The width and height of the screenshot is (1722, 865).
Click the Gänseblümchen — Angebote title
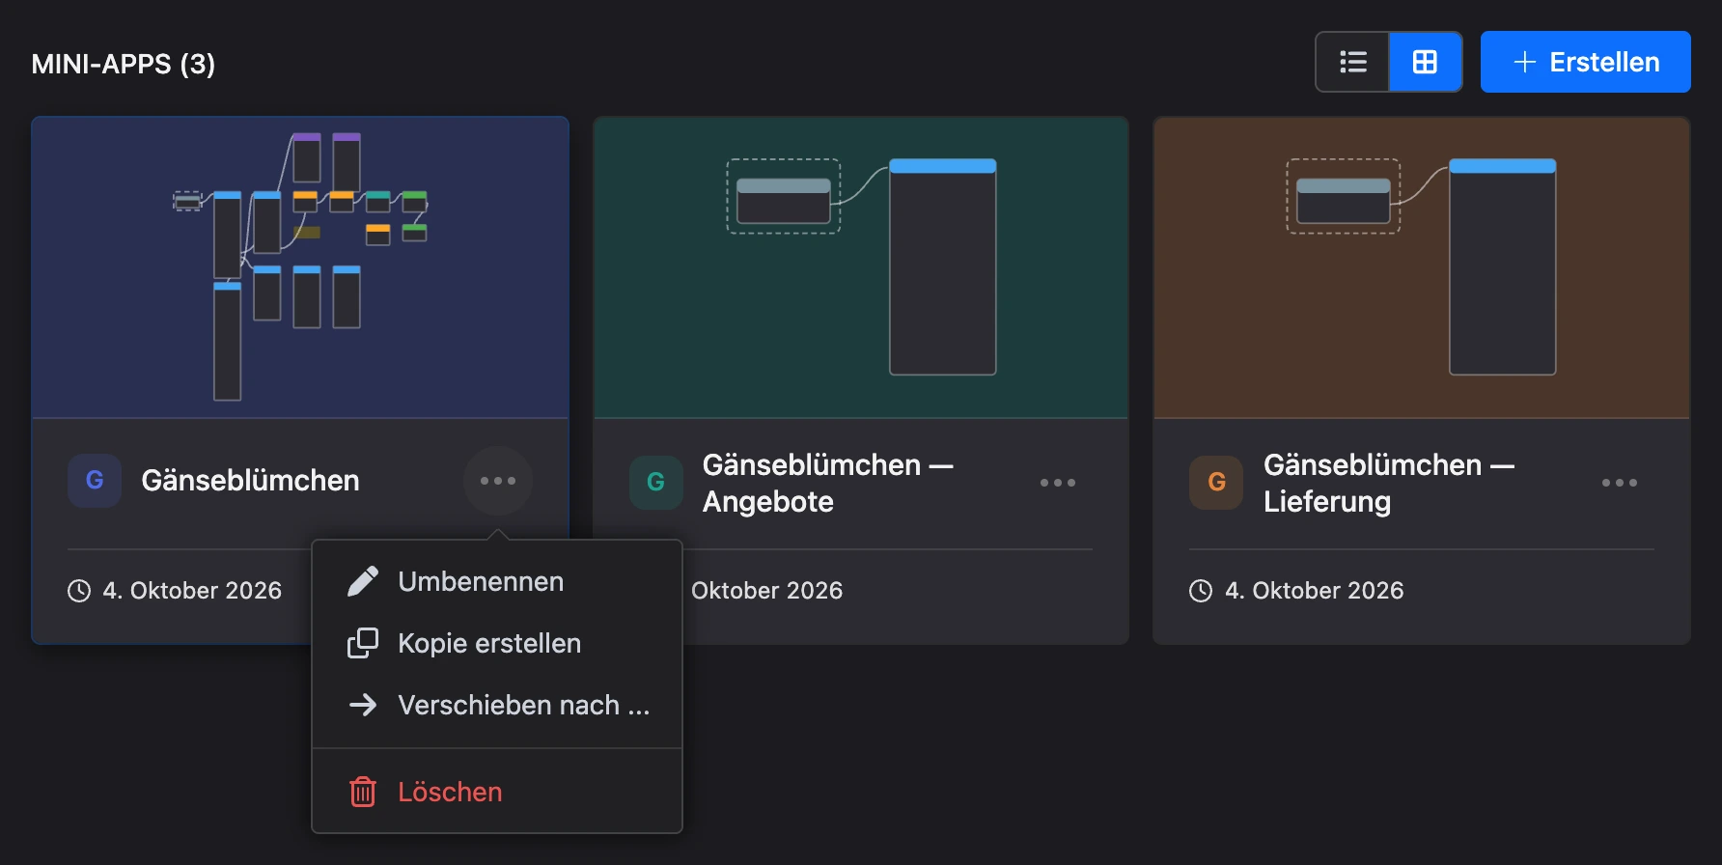[x=828, y=483]
